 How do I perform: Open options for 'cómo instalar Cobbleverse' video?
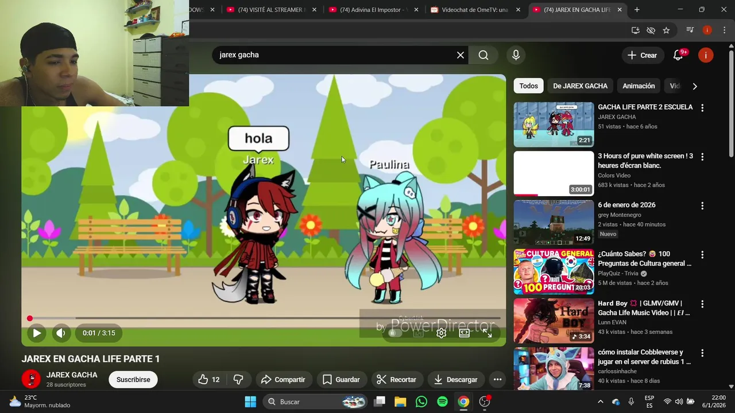[x=702, y=353]
